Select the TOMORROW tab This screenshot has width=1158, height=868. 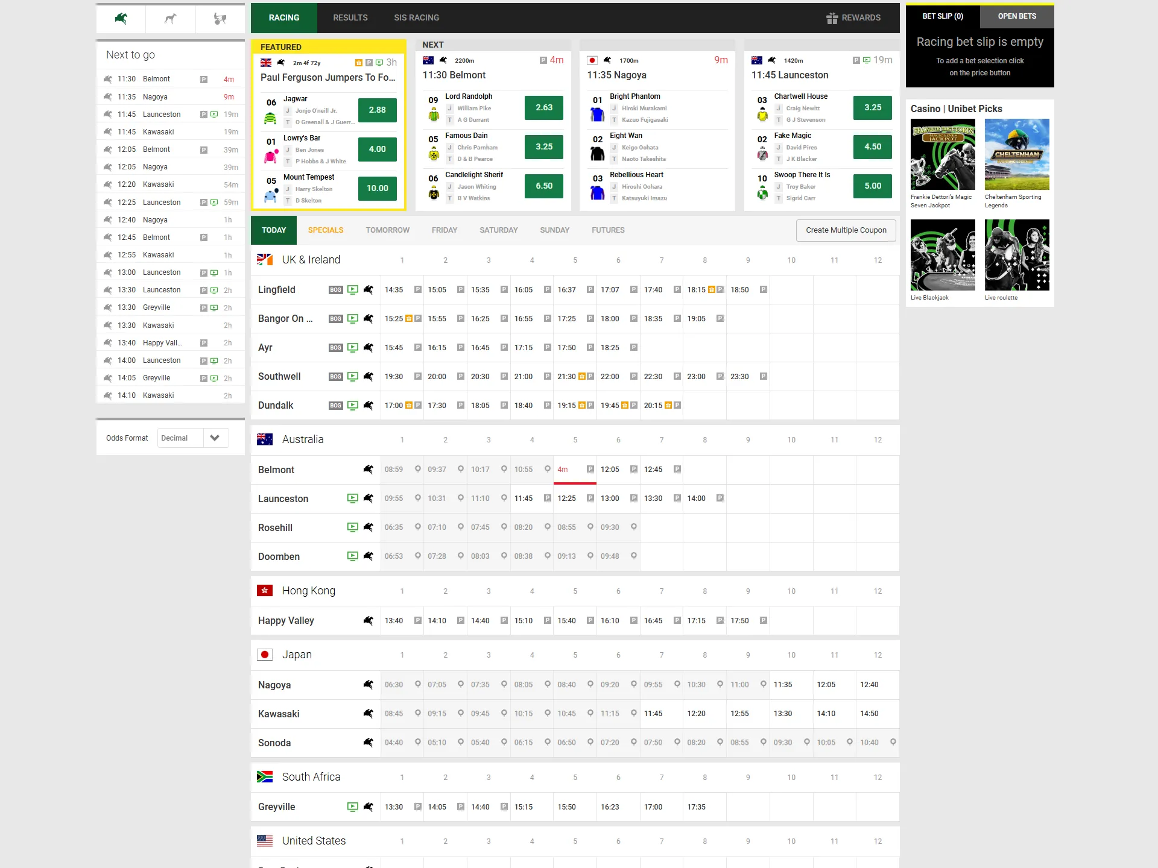pyautogui.click(x=388, y=230)
